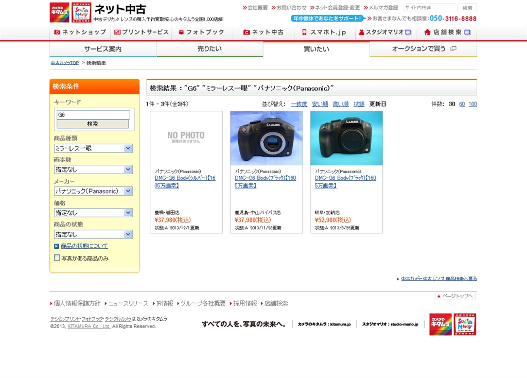Open the お問い合わせ header link
This screenshot has width=527, height=378.
289,8
